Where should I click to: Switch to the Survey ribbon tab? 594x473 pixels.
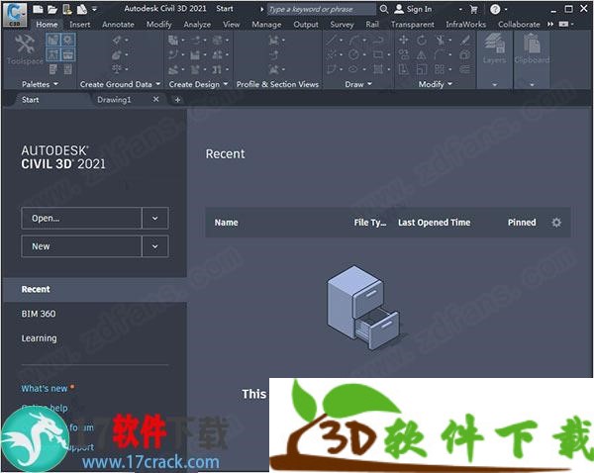click(x=342, y=25)
